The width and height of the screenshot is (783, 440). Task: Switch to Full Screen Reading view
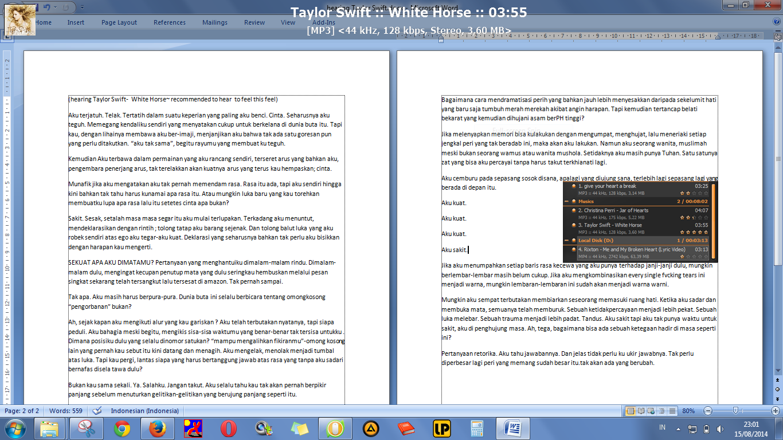(x=641, y=411)
